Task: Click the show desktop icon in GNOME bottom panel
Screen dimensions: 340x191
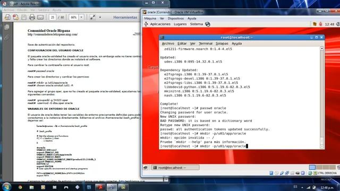Action: [x=146, y=168]
